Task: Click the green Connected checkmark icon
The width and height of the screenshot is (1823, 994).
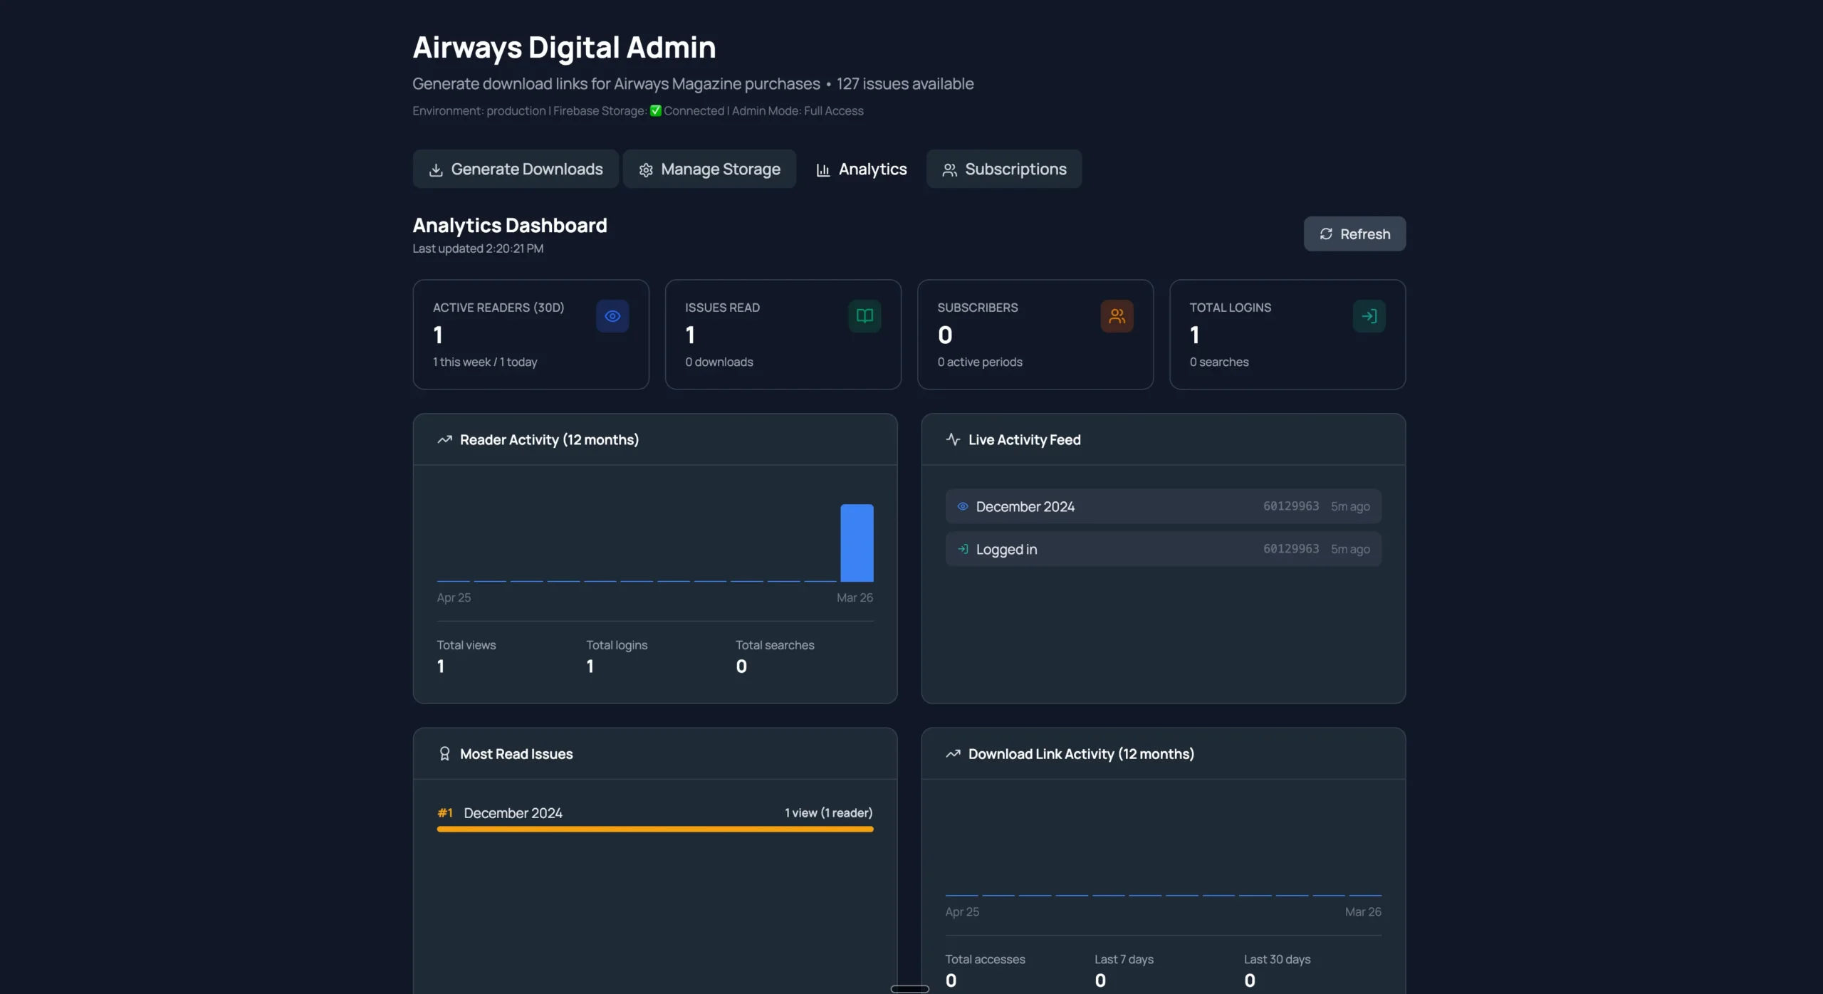Action: (x=656, y=110)
